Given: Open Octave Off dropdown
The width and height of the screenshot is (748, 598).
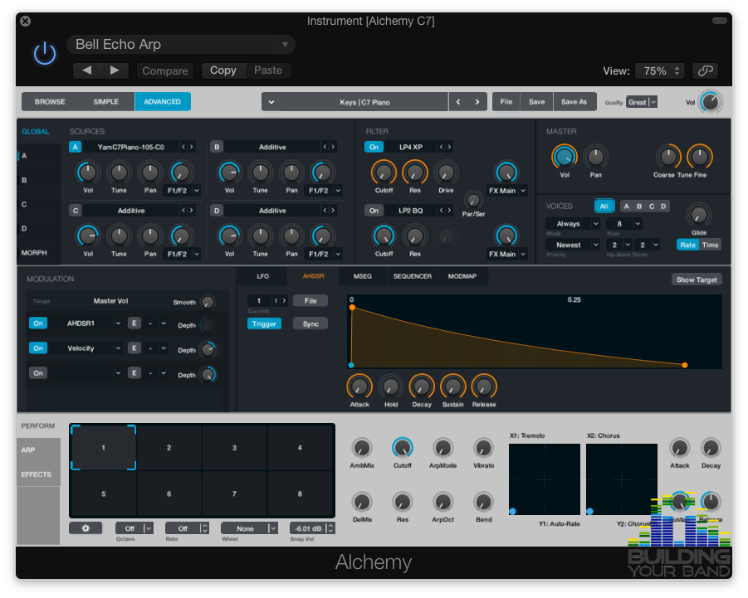Looking at the screenshot, I should click(x=134, y=528).
